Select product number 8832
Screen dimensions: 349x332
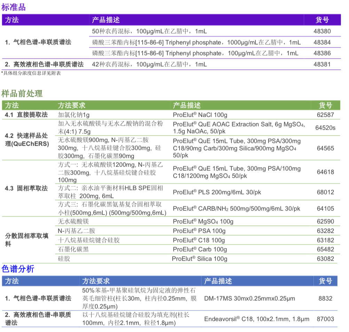tap(325, 298)
